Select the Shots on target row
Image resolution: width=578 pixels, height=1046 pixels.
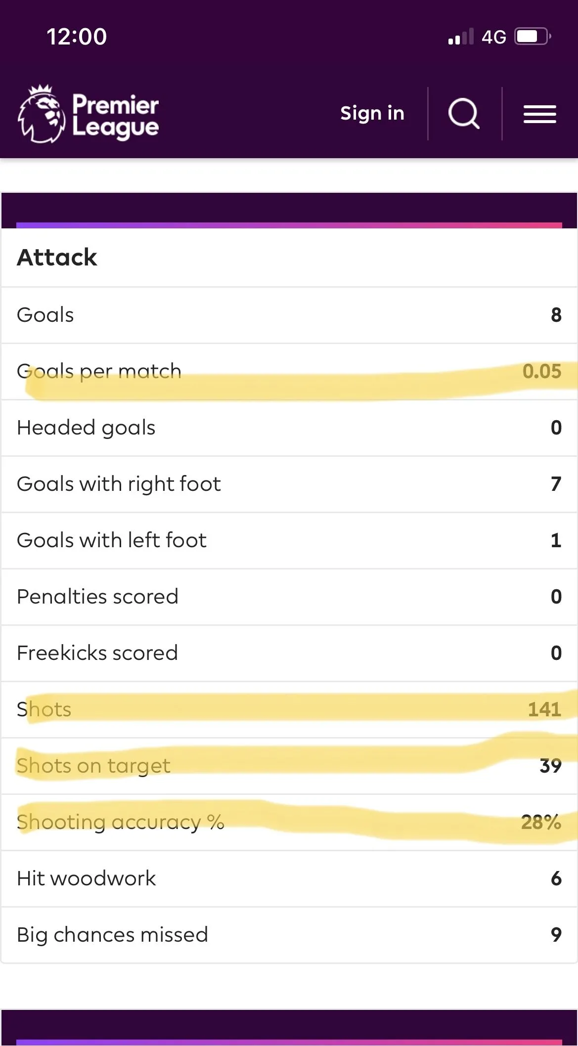pyautogui.click(x=289, y=766)
